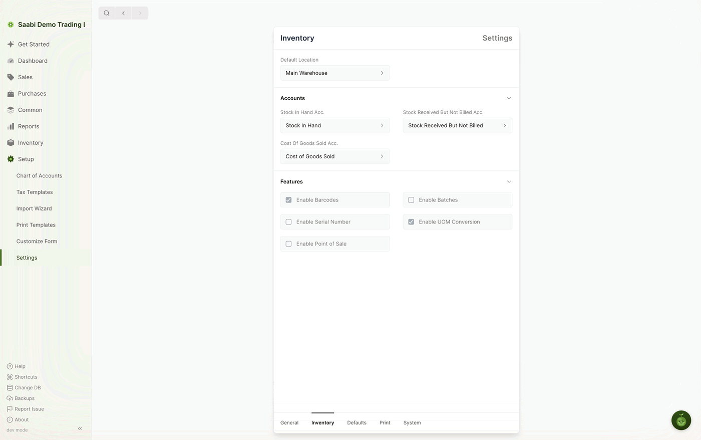
Task: Click the Purchases bag icon
Action: [11, 94]
